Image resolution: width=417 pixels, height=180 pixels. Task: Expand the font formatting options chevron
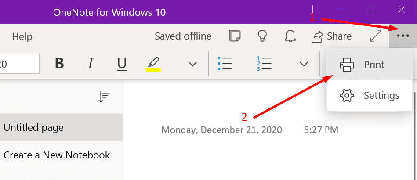tap(192, 64)
